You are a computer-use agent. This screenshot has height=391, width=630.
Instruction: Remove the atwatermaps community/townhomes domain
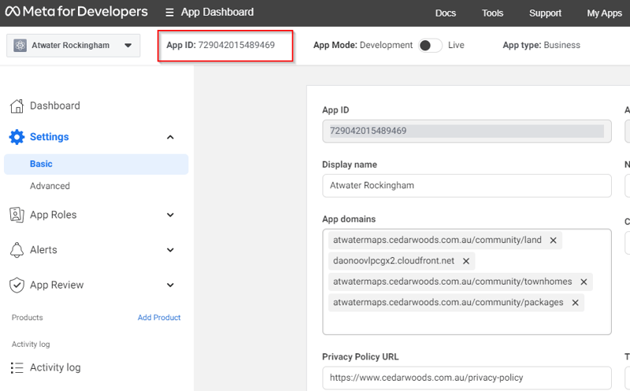584,282
